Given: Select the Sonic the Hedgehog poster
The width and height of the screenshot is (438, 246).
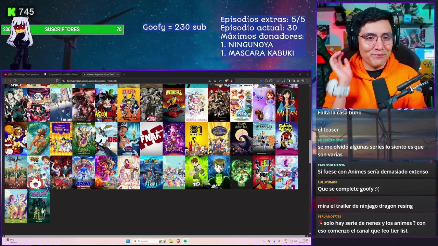Looking at the screenshot, I should pos(83,173).
